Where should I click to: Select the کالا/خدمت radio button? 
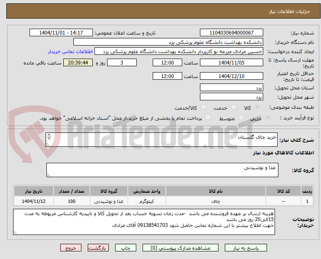(203, 107)
